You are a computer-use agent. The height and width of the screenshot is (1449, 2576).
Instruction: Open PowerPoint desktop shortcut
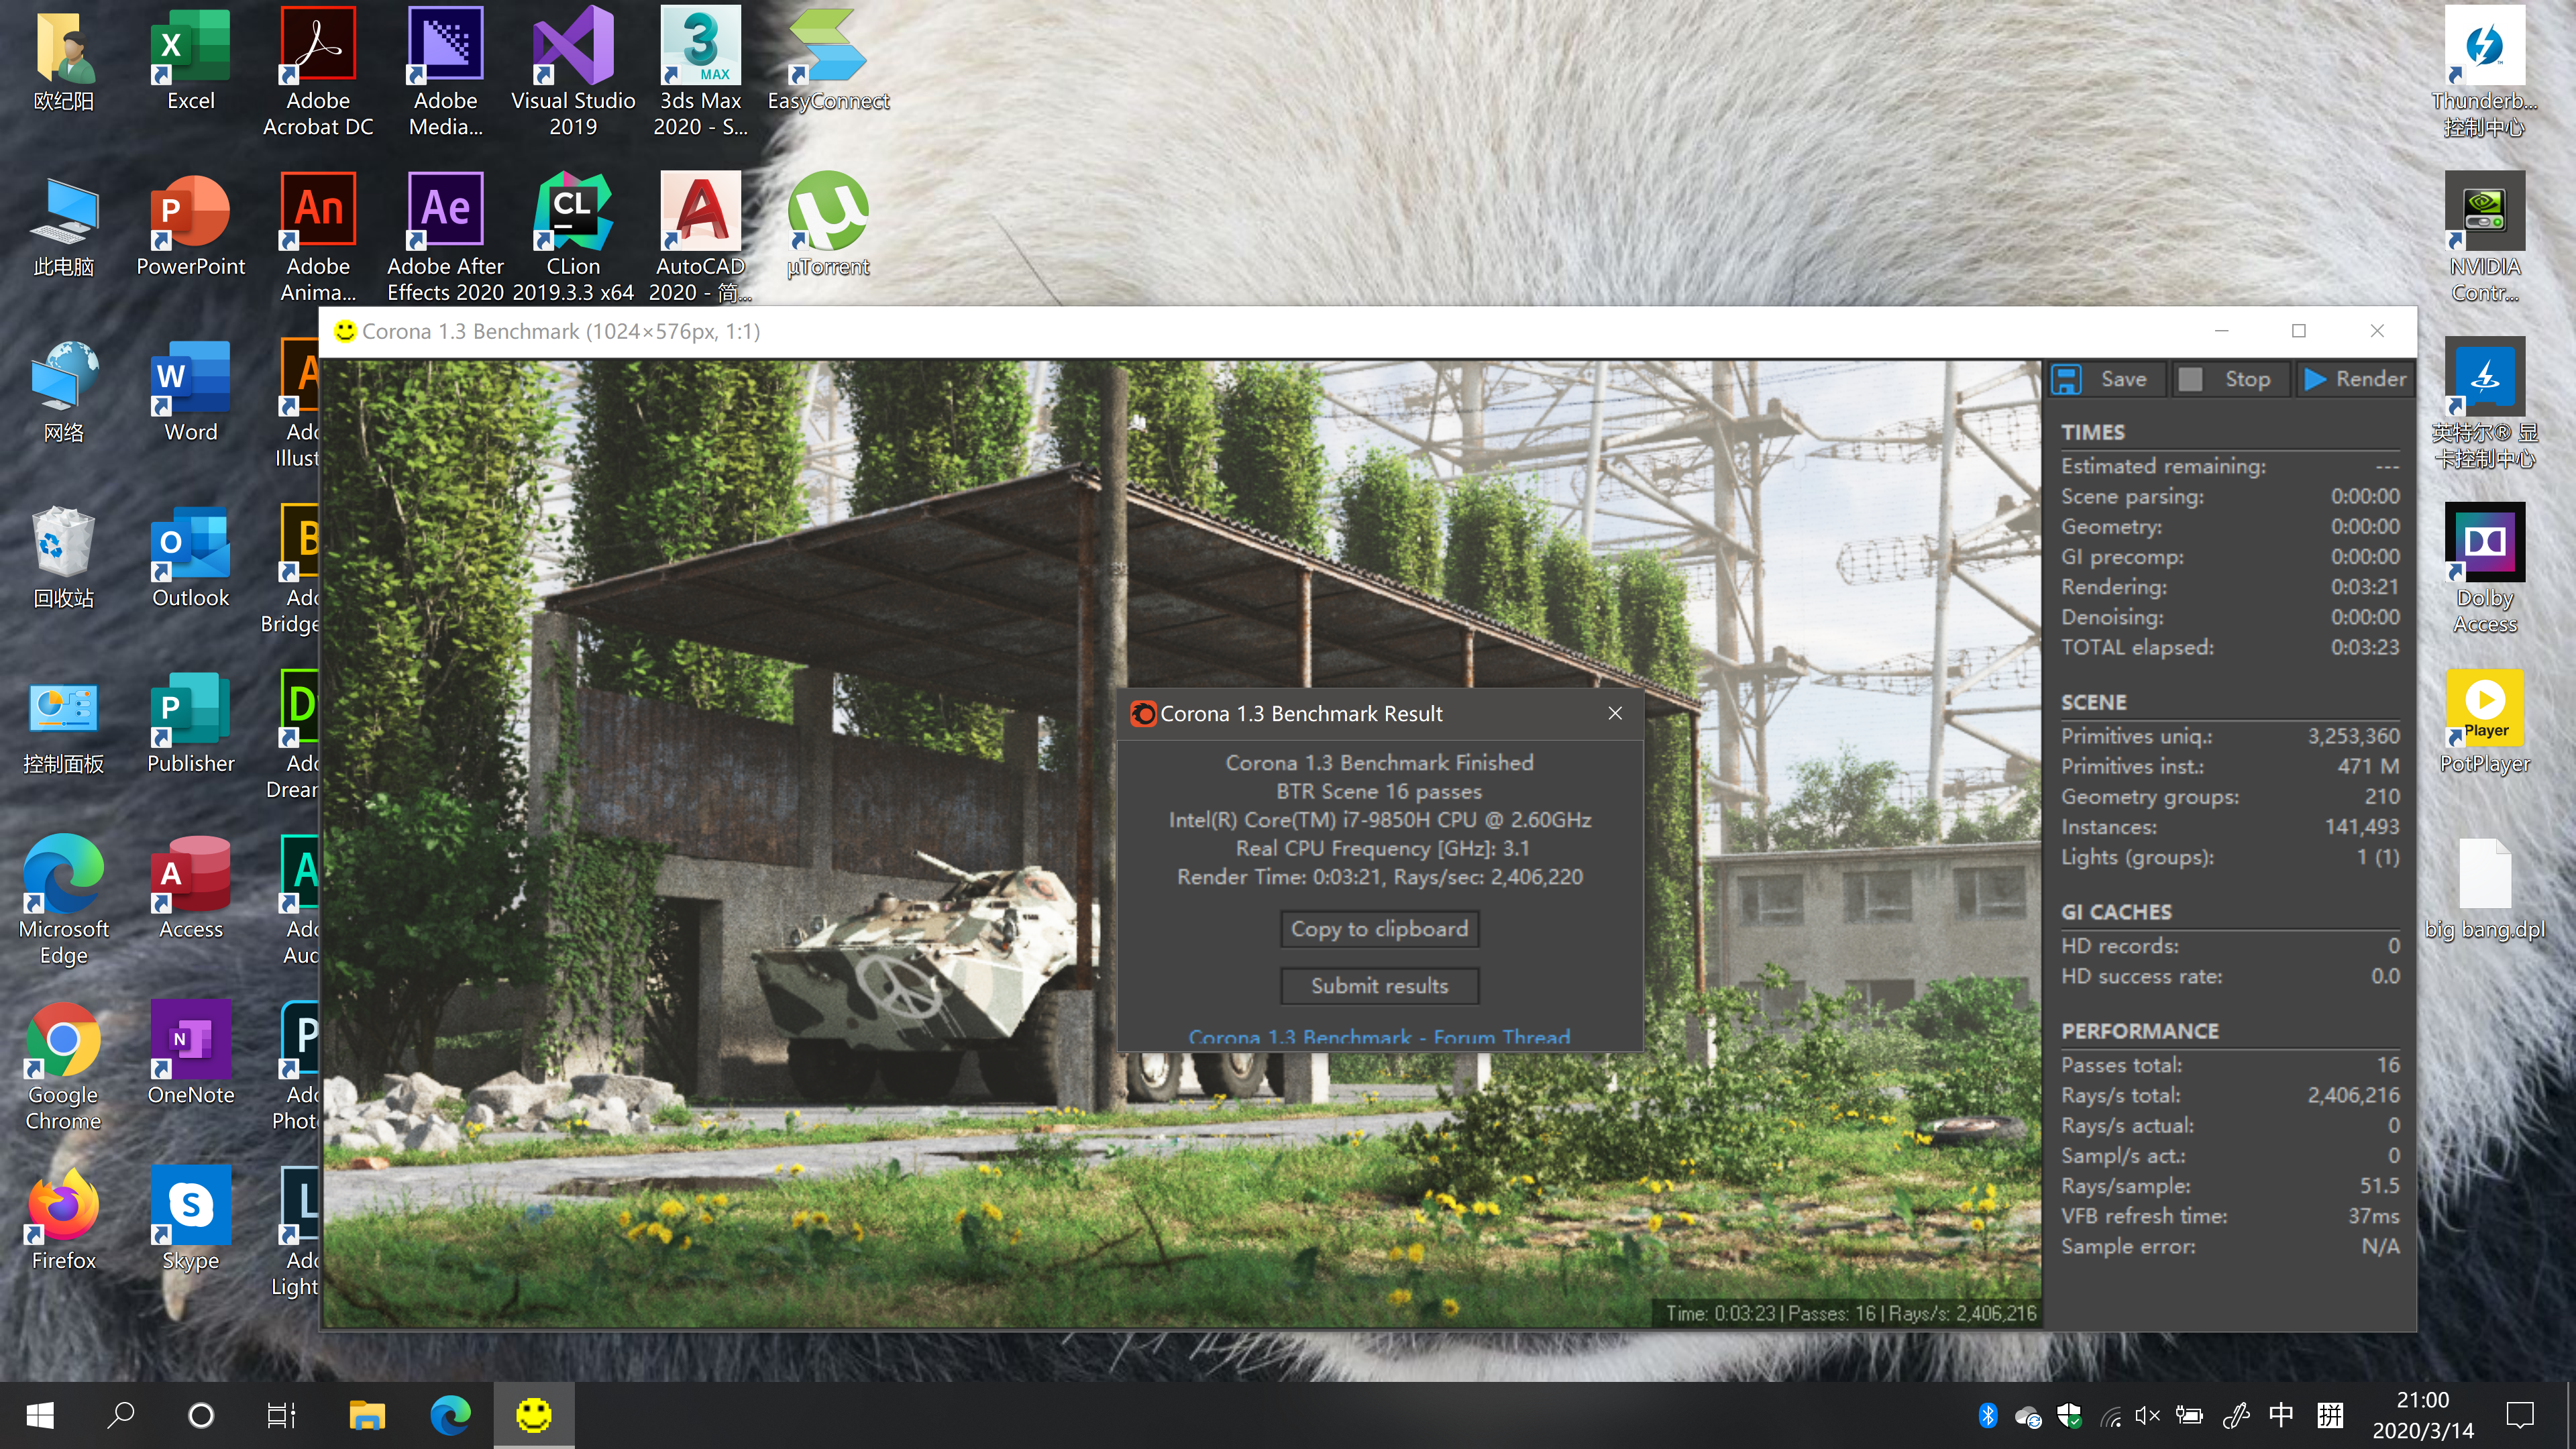click(190, 226)
